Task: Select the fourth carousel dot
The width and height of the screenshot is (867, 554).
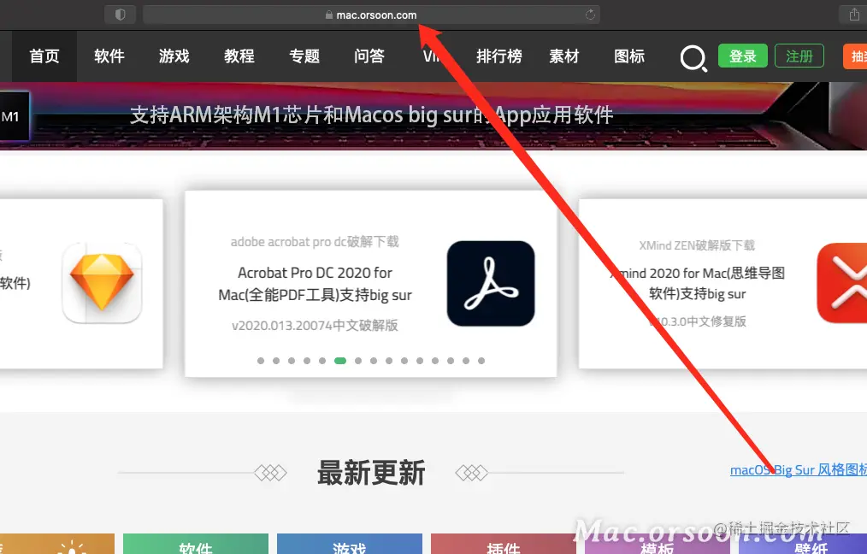Action: 307,361
